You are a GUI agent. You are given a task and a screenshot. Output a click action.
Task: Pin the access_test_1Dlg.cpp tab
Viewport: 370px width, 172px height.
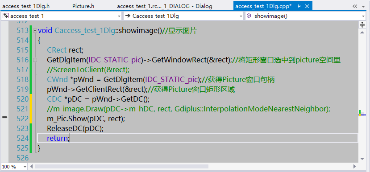coord(299,6)
